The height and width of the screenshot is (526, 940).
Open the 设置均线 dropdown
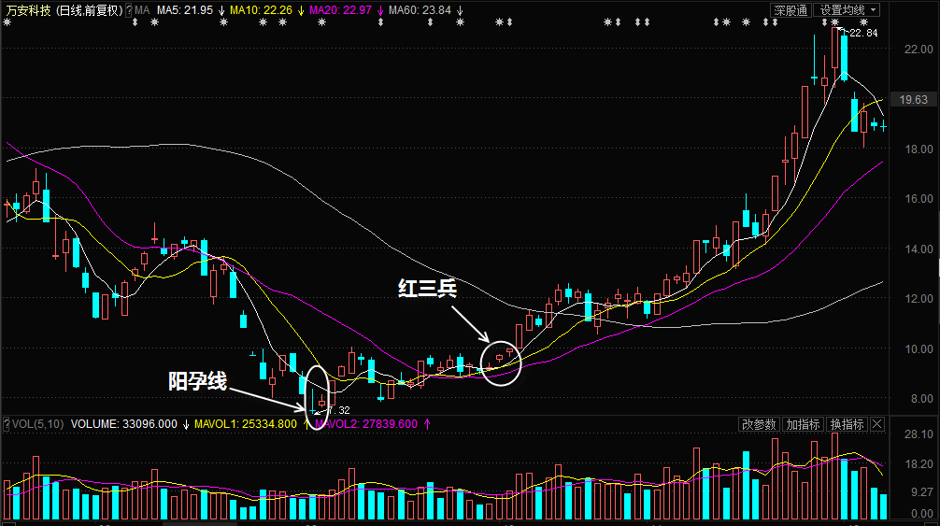[847, 10]
